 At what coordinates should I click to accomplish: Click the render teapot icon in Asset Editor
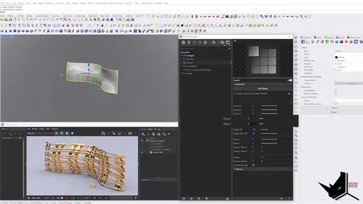tap(222, 42)
